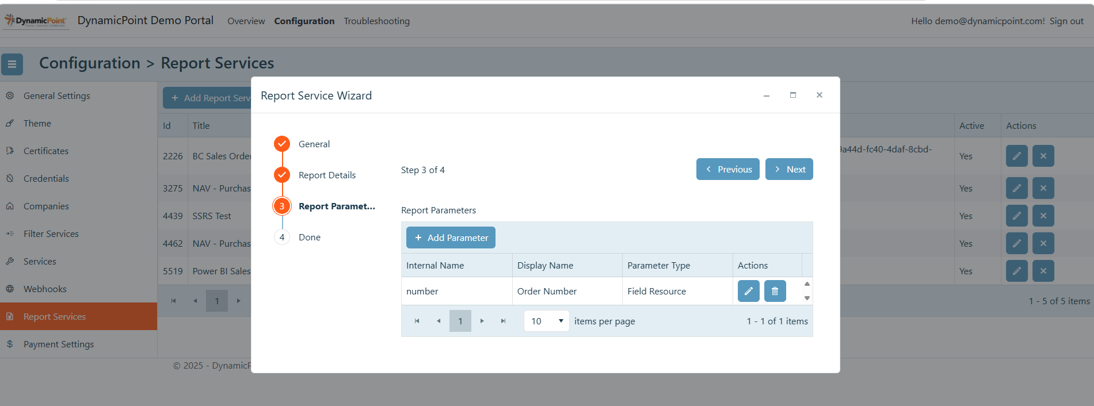This screenshot has width=1094, height=406.
Task: Select Report Parameters wizard step
Action: click(x=325, y=206)
